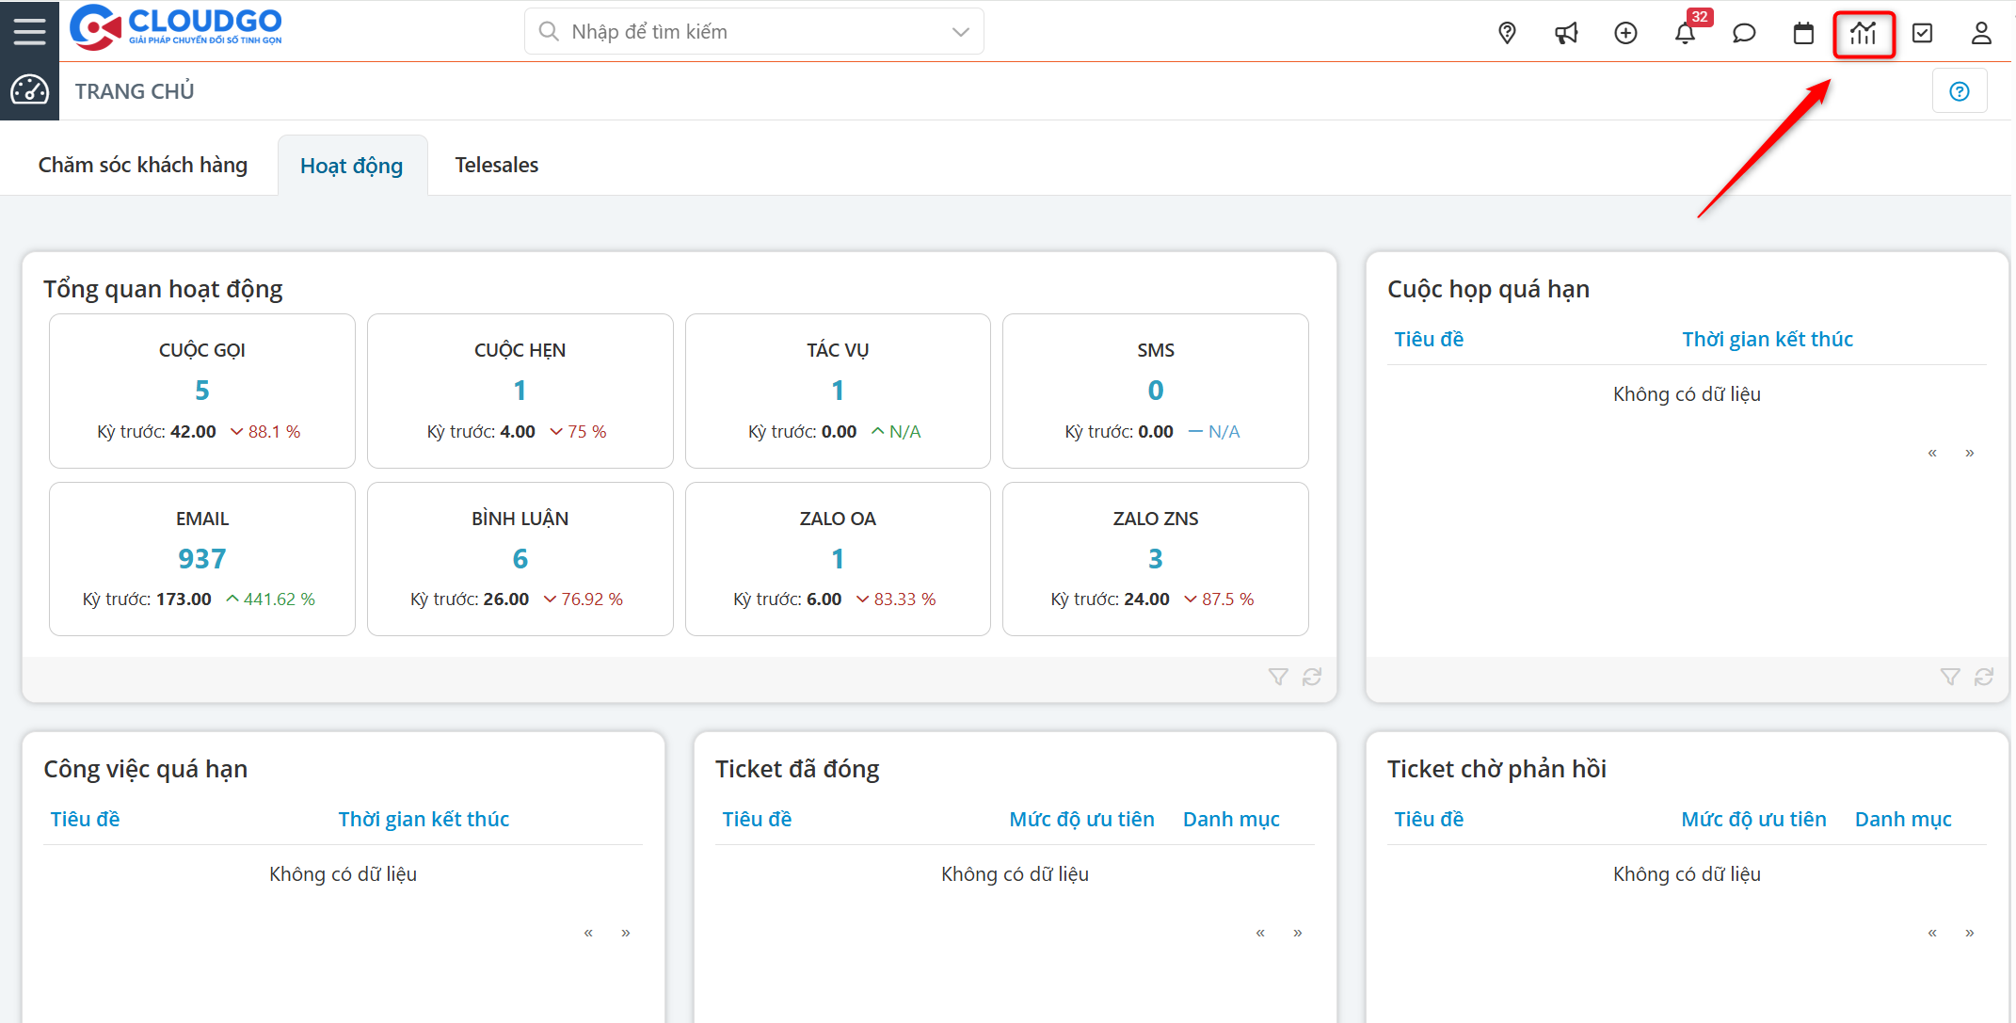Sort Cuộc họp quá hạn by Thời gian kết thúc
The image size is (2016, 1023).
(x=1767, y=340)
